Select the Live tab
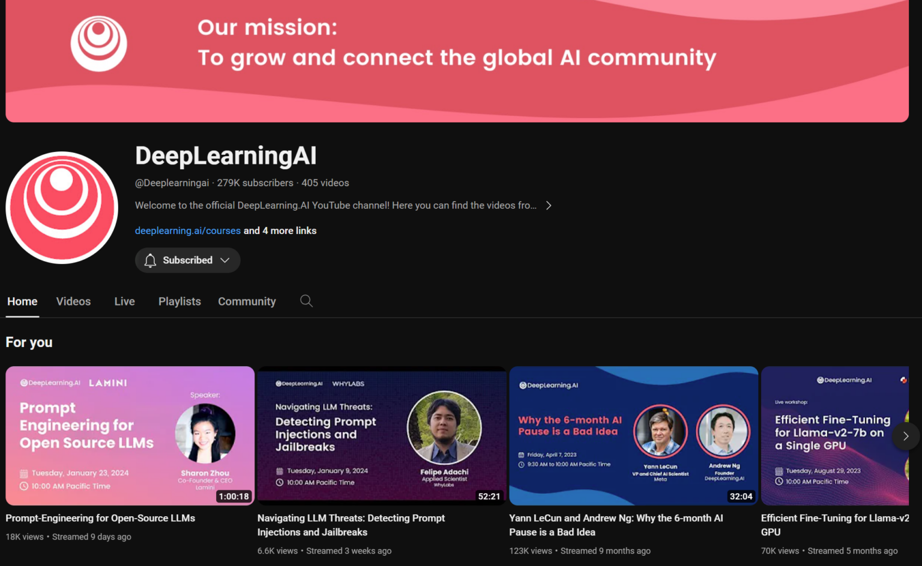This screenshot has width=922, height=566. click(124, 301)
